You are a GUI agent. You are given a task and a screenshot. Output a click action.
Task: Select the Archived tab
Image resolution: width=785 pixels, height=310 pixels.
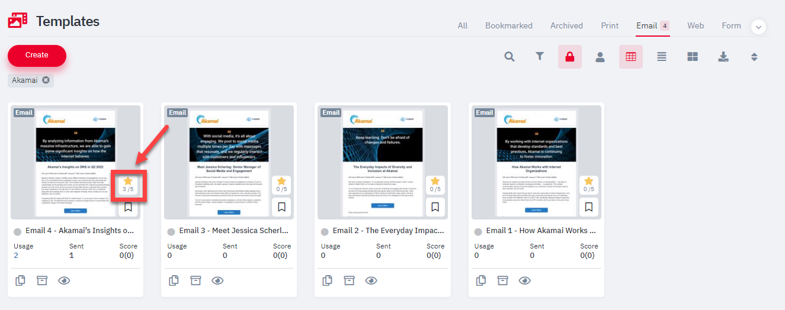tap(566, 25)
